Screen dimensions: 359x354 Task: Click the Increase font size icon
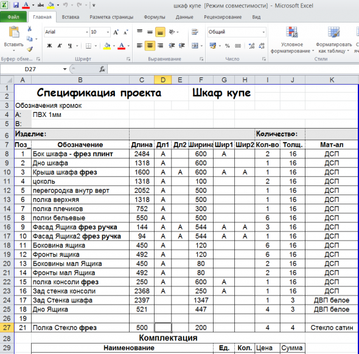pyautogui.click(x=116, y=32)
